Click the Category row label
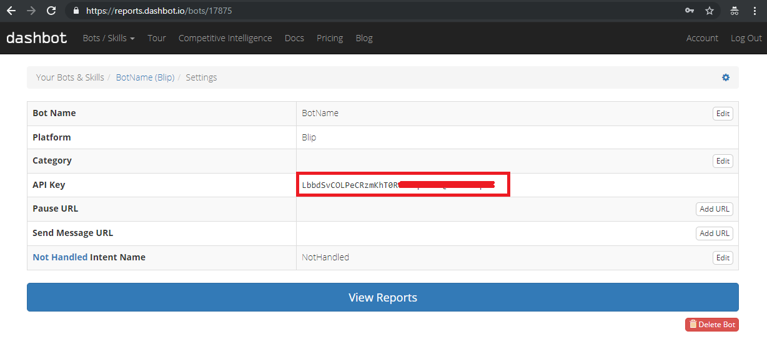Image resolution: width=767 pixels, height=349 pixels. [52, 160]
